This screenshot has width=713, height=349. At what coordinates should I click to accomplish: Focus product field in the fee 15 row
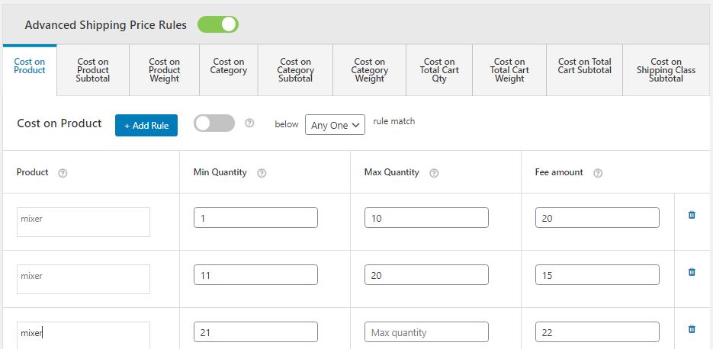83,280
